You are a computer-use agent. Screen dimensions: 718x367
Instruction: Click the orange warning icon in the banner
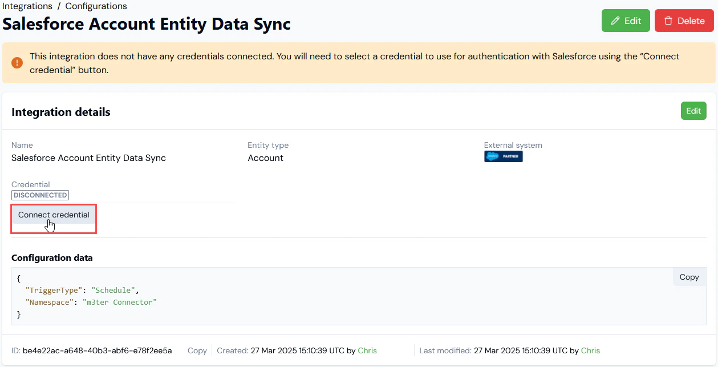[17, 63]
